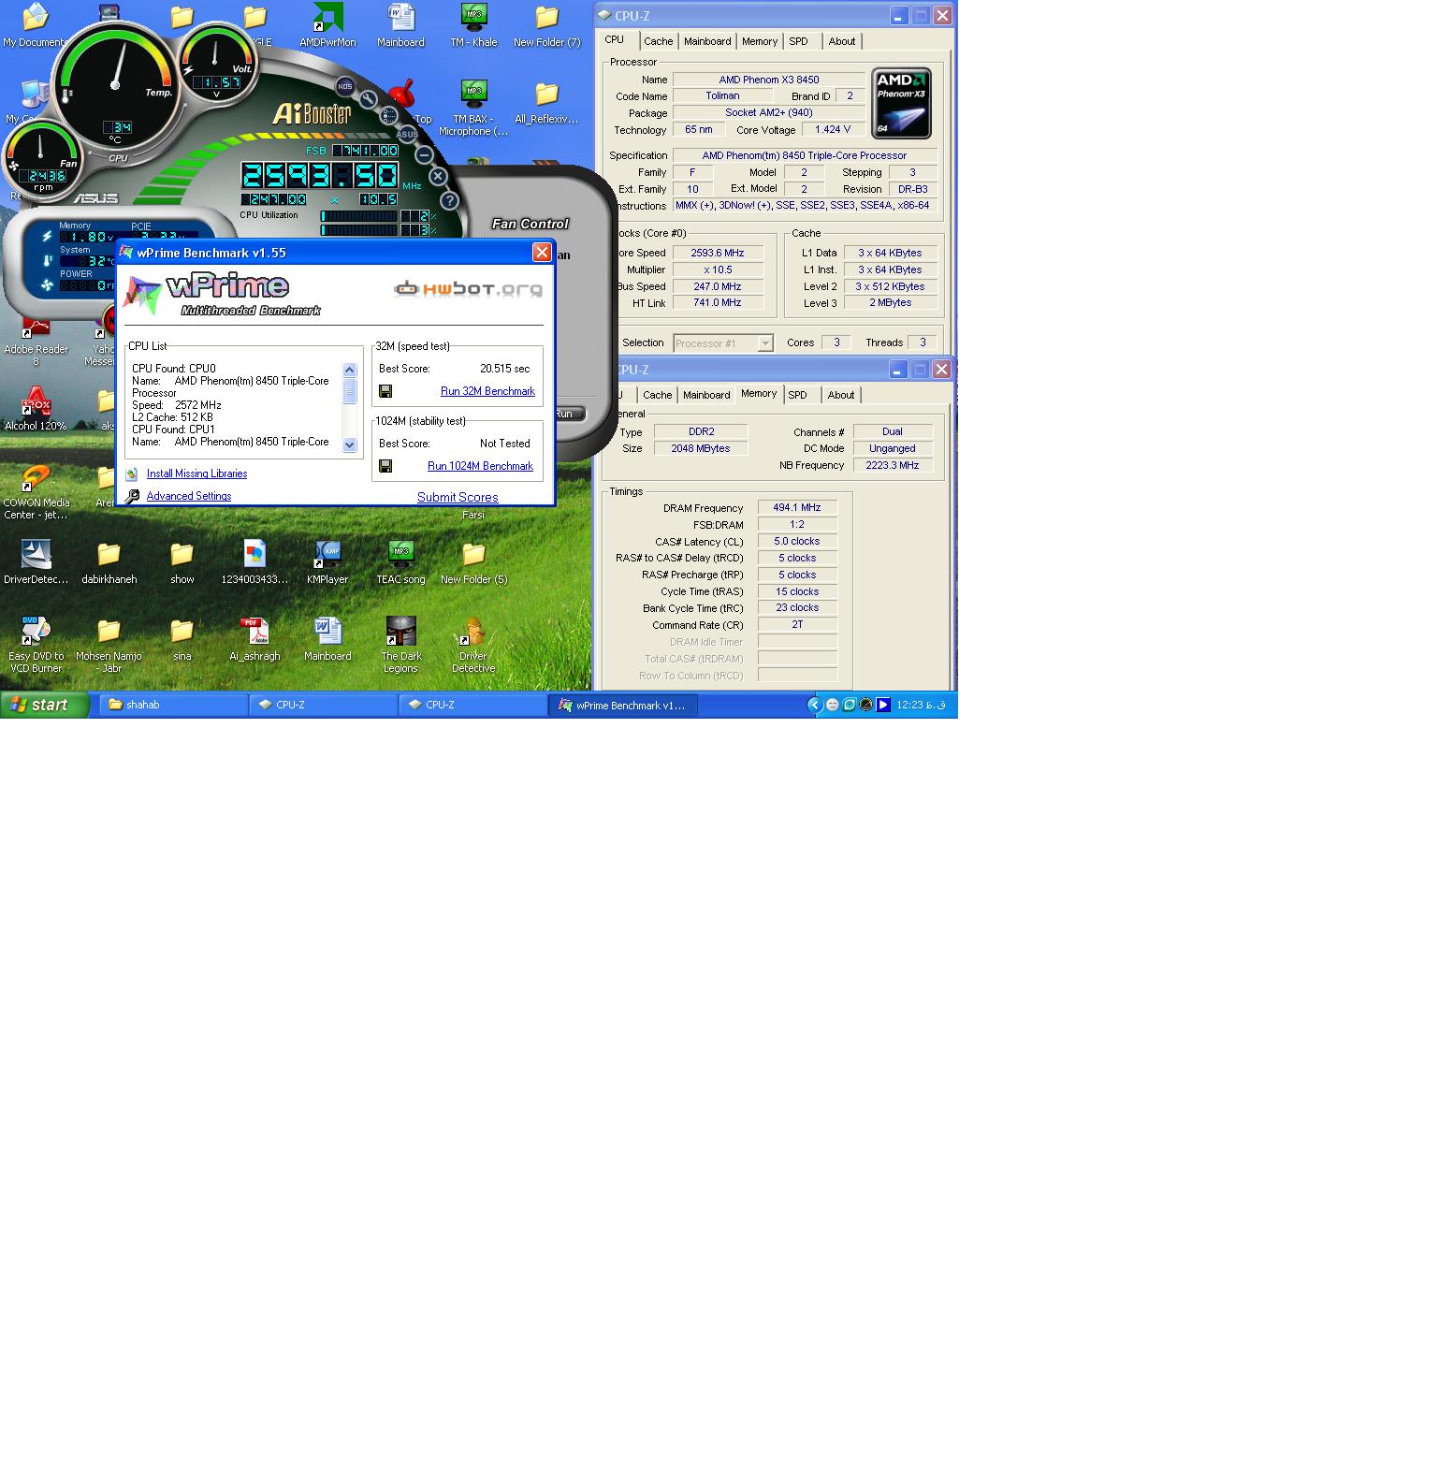This screenshot has width=1439, height=1471.
Task: Select the TM - Khale MP3 file icon
Action: pos(473,25)
